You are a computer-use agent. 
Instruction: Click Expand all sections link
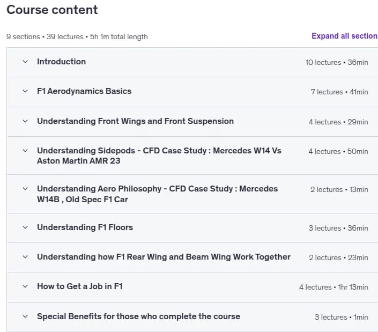345,36
